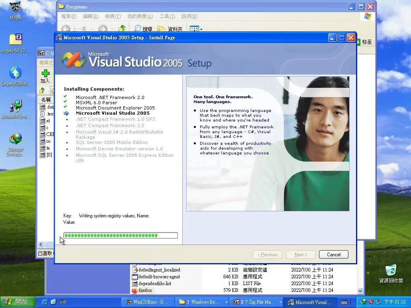
Task: Click the on-screen keyboard icon in taskbar
Action: pos(344,302)
